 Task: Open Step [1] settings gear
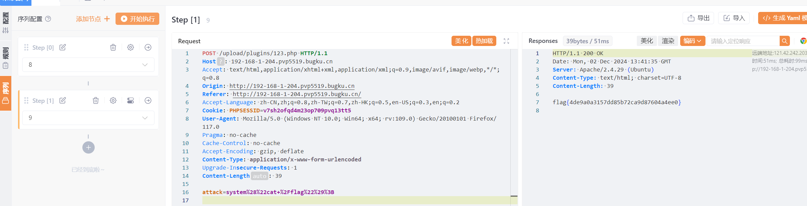(x=113, y=100)
